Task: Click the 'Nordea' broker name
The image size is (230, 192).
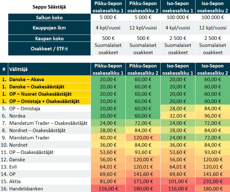Action: [17, 116]
